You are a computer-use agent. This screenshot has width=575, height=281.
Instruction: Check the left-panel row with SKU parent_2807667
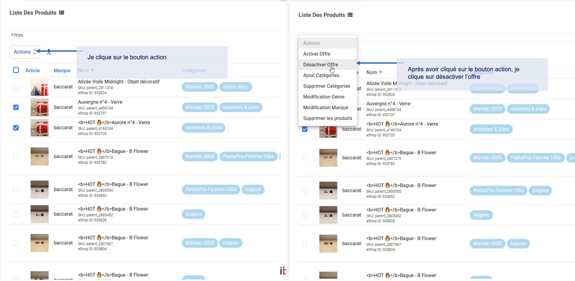click(x=16, y=243)
